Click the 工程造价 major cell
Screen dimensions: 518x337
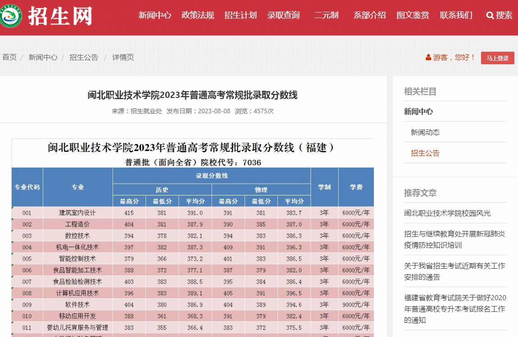tap(77, 224)
